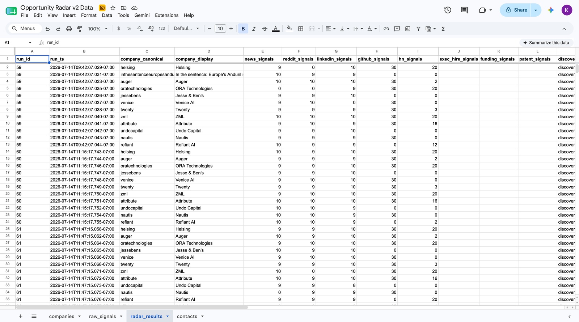Open fill color bucket picker

pyautogui.click(x=289, y=28)
